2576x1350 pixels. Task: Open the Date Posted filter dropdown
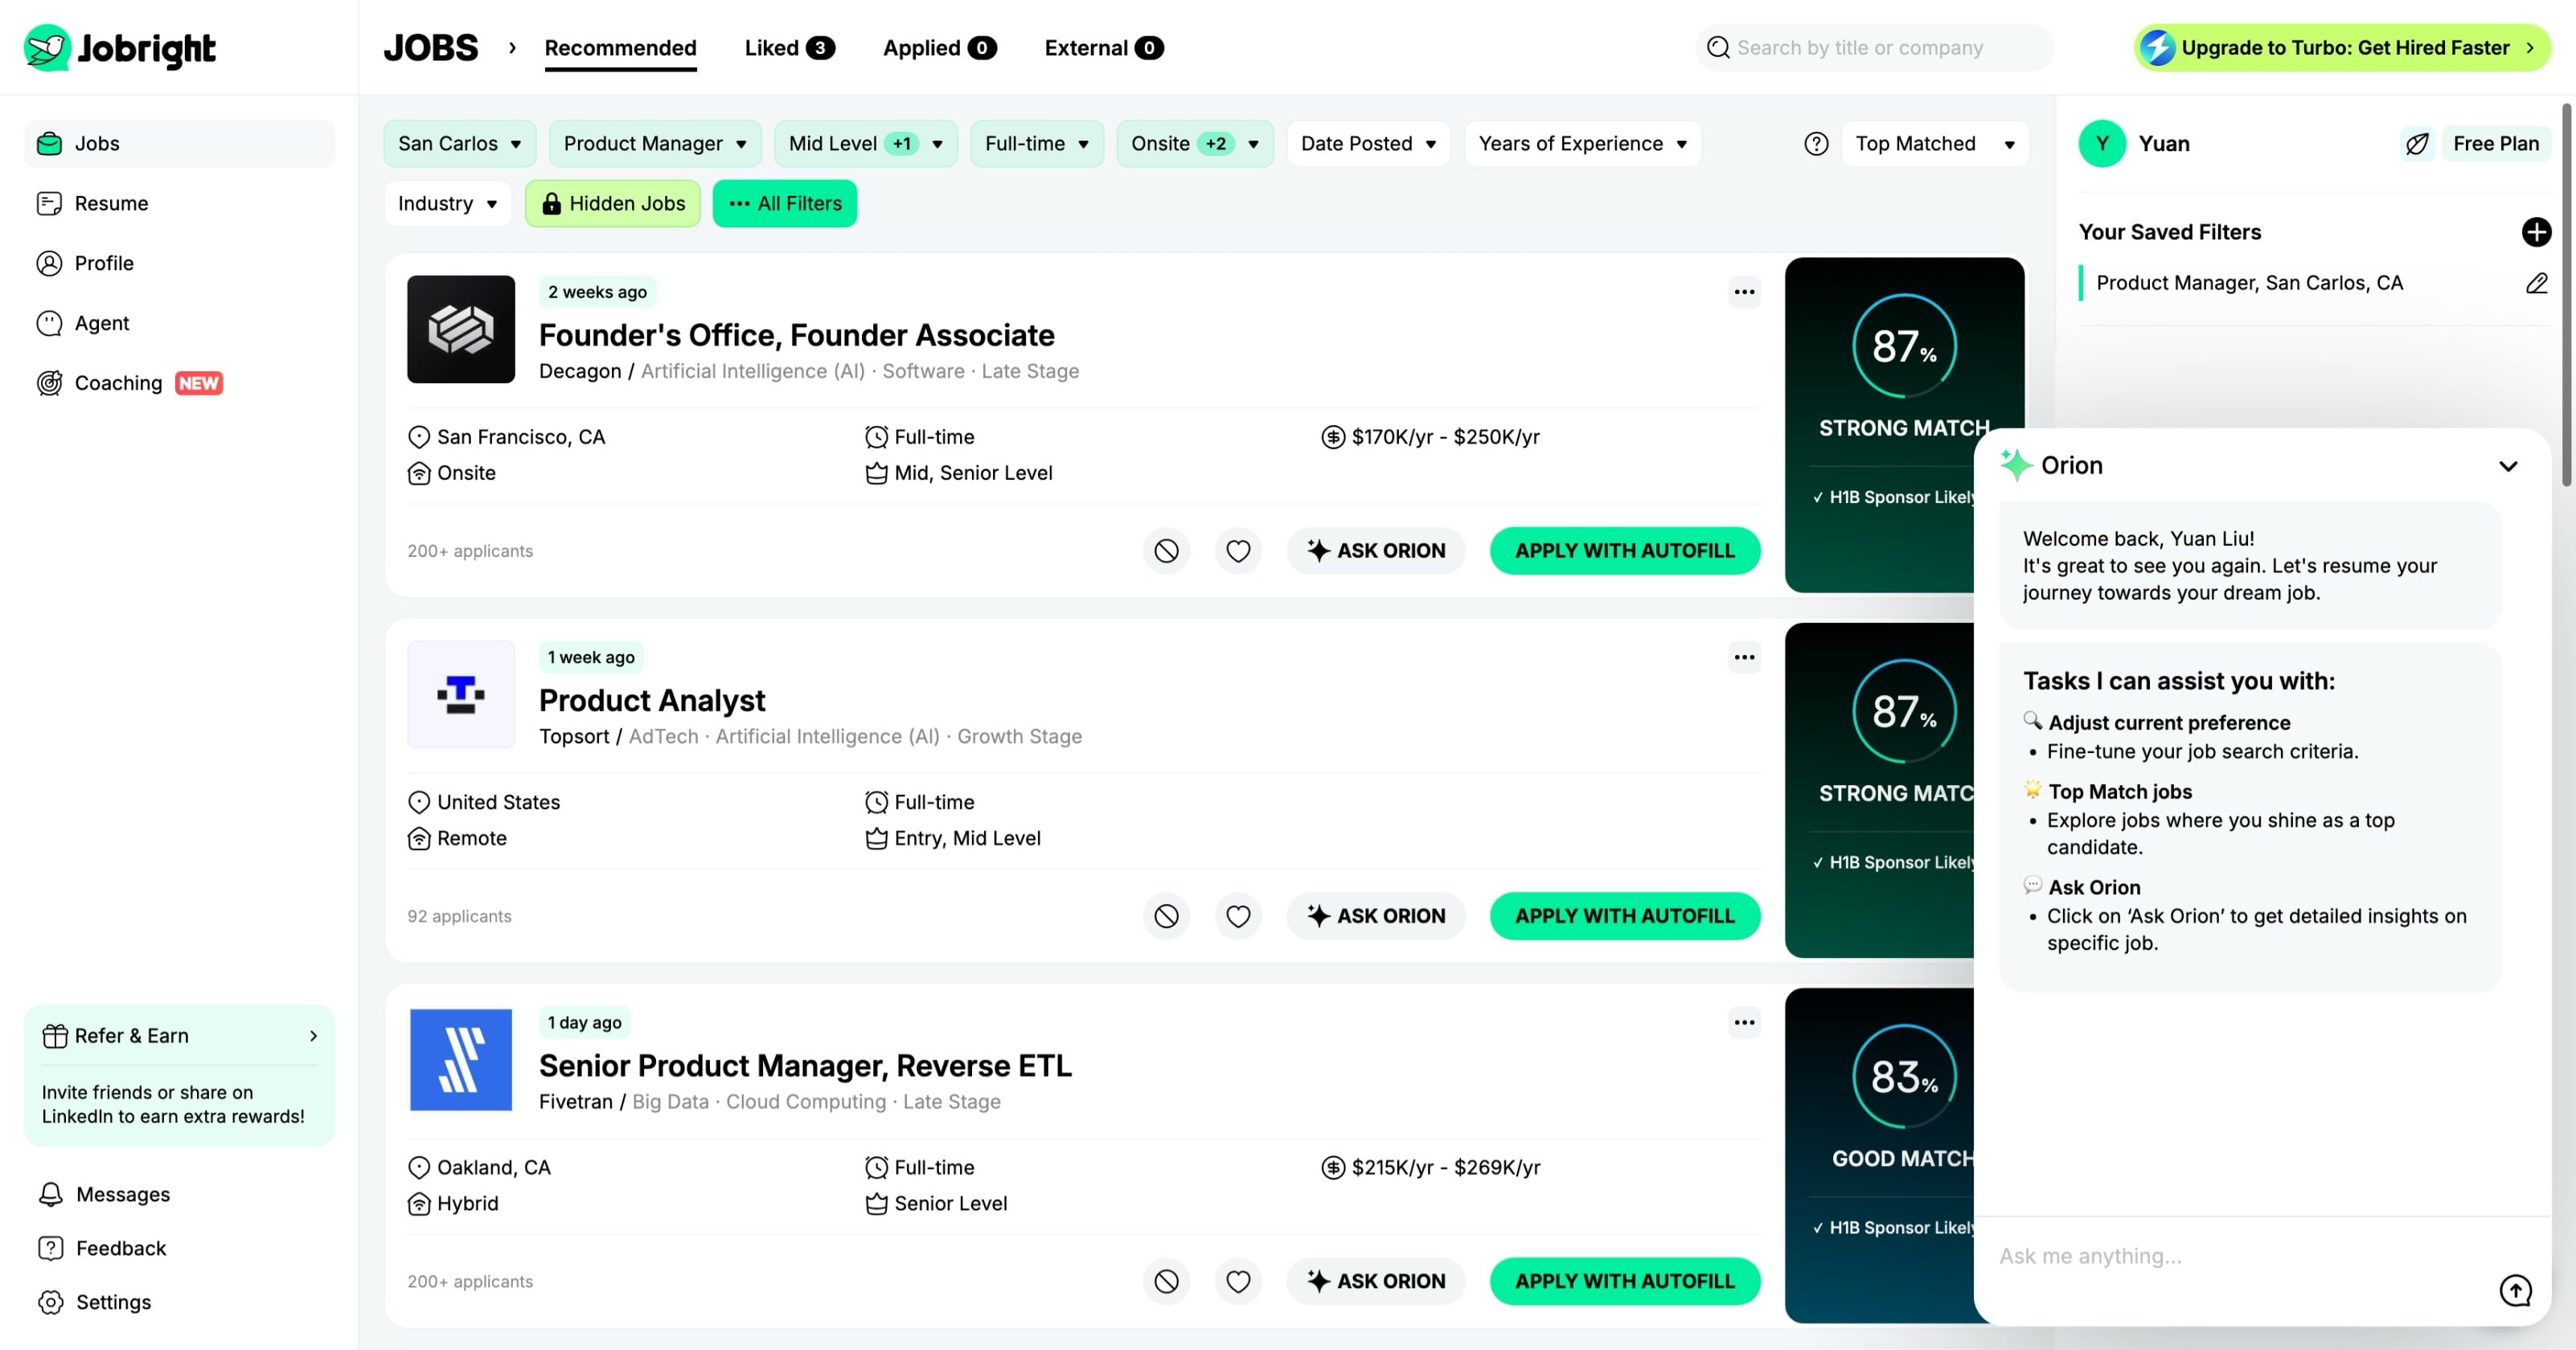pyautogui.click(x=1369, y=144)
